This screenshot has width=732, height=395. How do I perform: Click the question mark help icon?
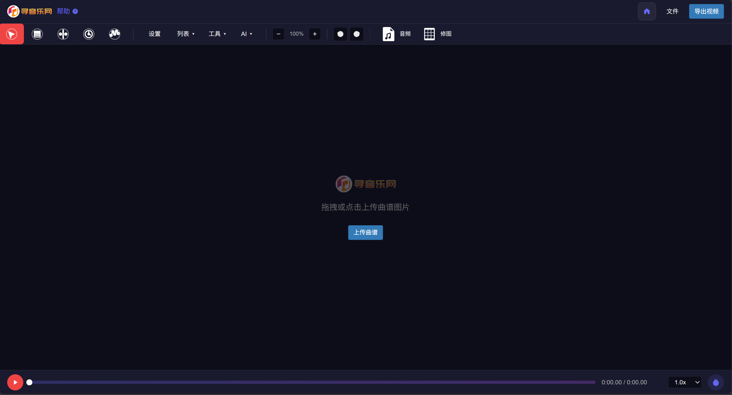click(75, 11)
